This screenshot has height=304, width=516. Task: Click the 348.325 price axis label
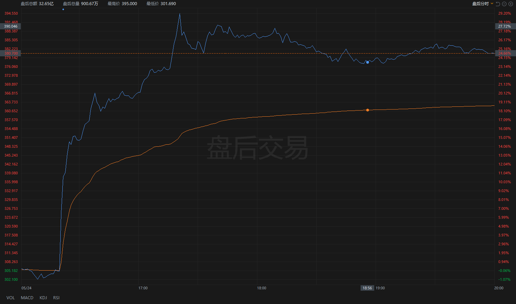(11, 146)
